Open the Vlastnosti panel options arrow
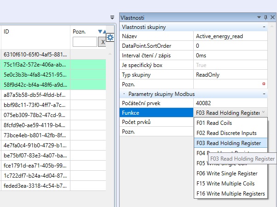Viewport: 277px width, 207px height. (x=260, y=17)
